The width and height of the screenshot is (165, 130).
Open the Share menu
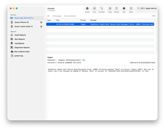pyautogui.click(x=131, y=9)
